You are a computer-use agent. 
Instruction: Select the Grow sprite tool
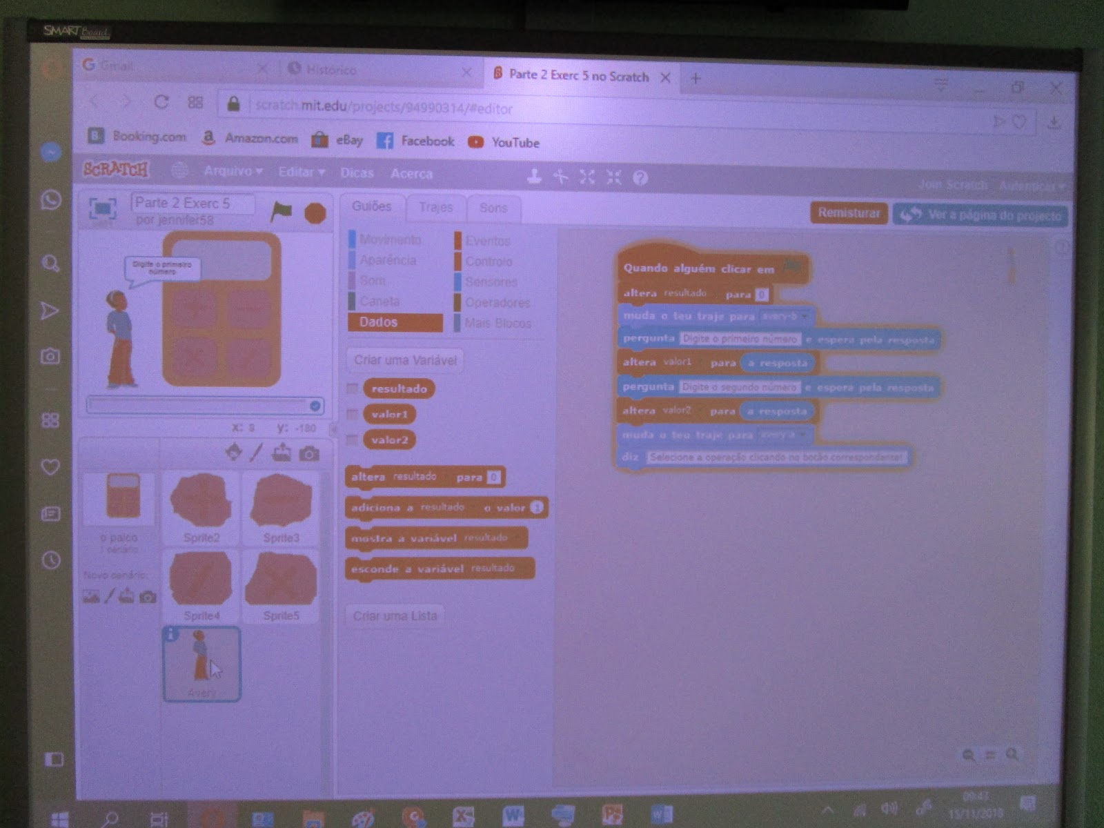click(x=587, y=177)
